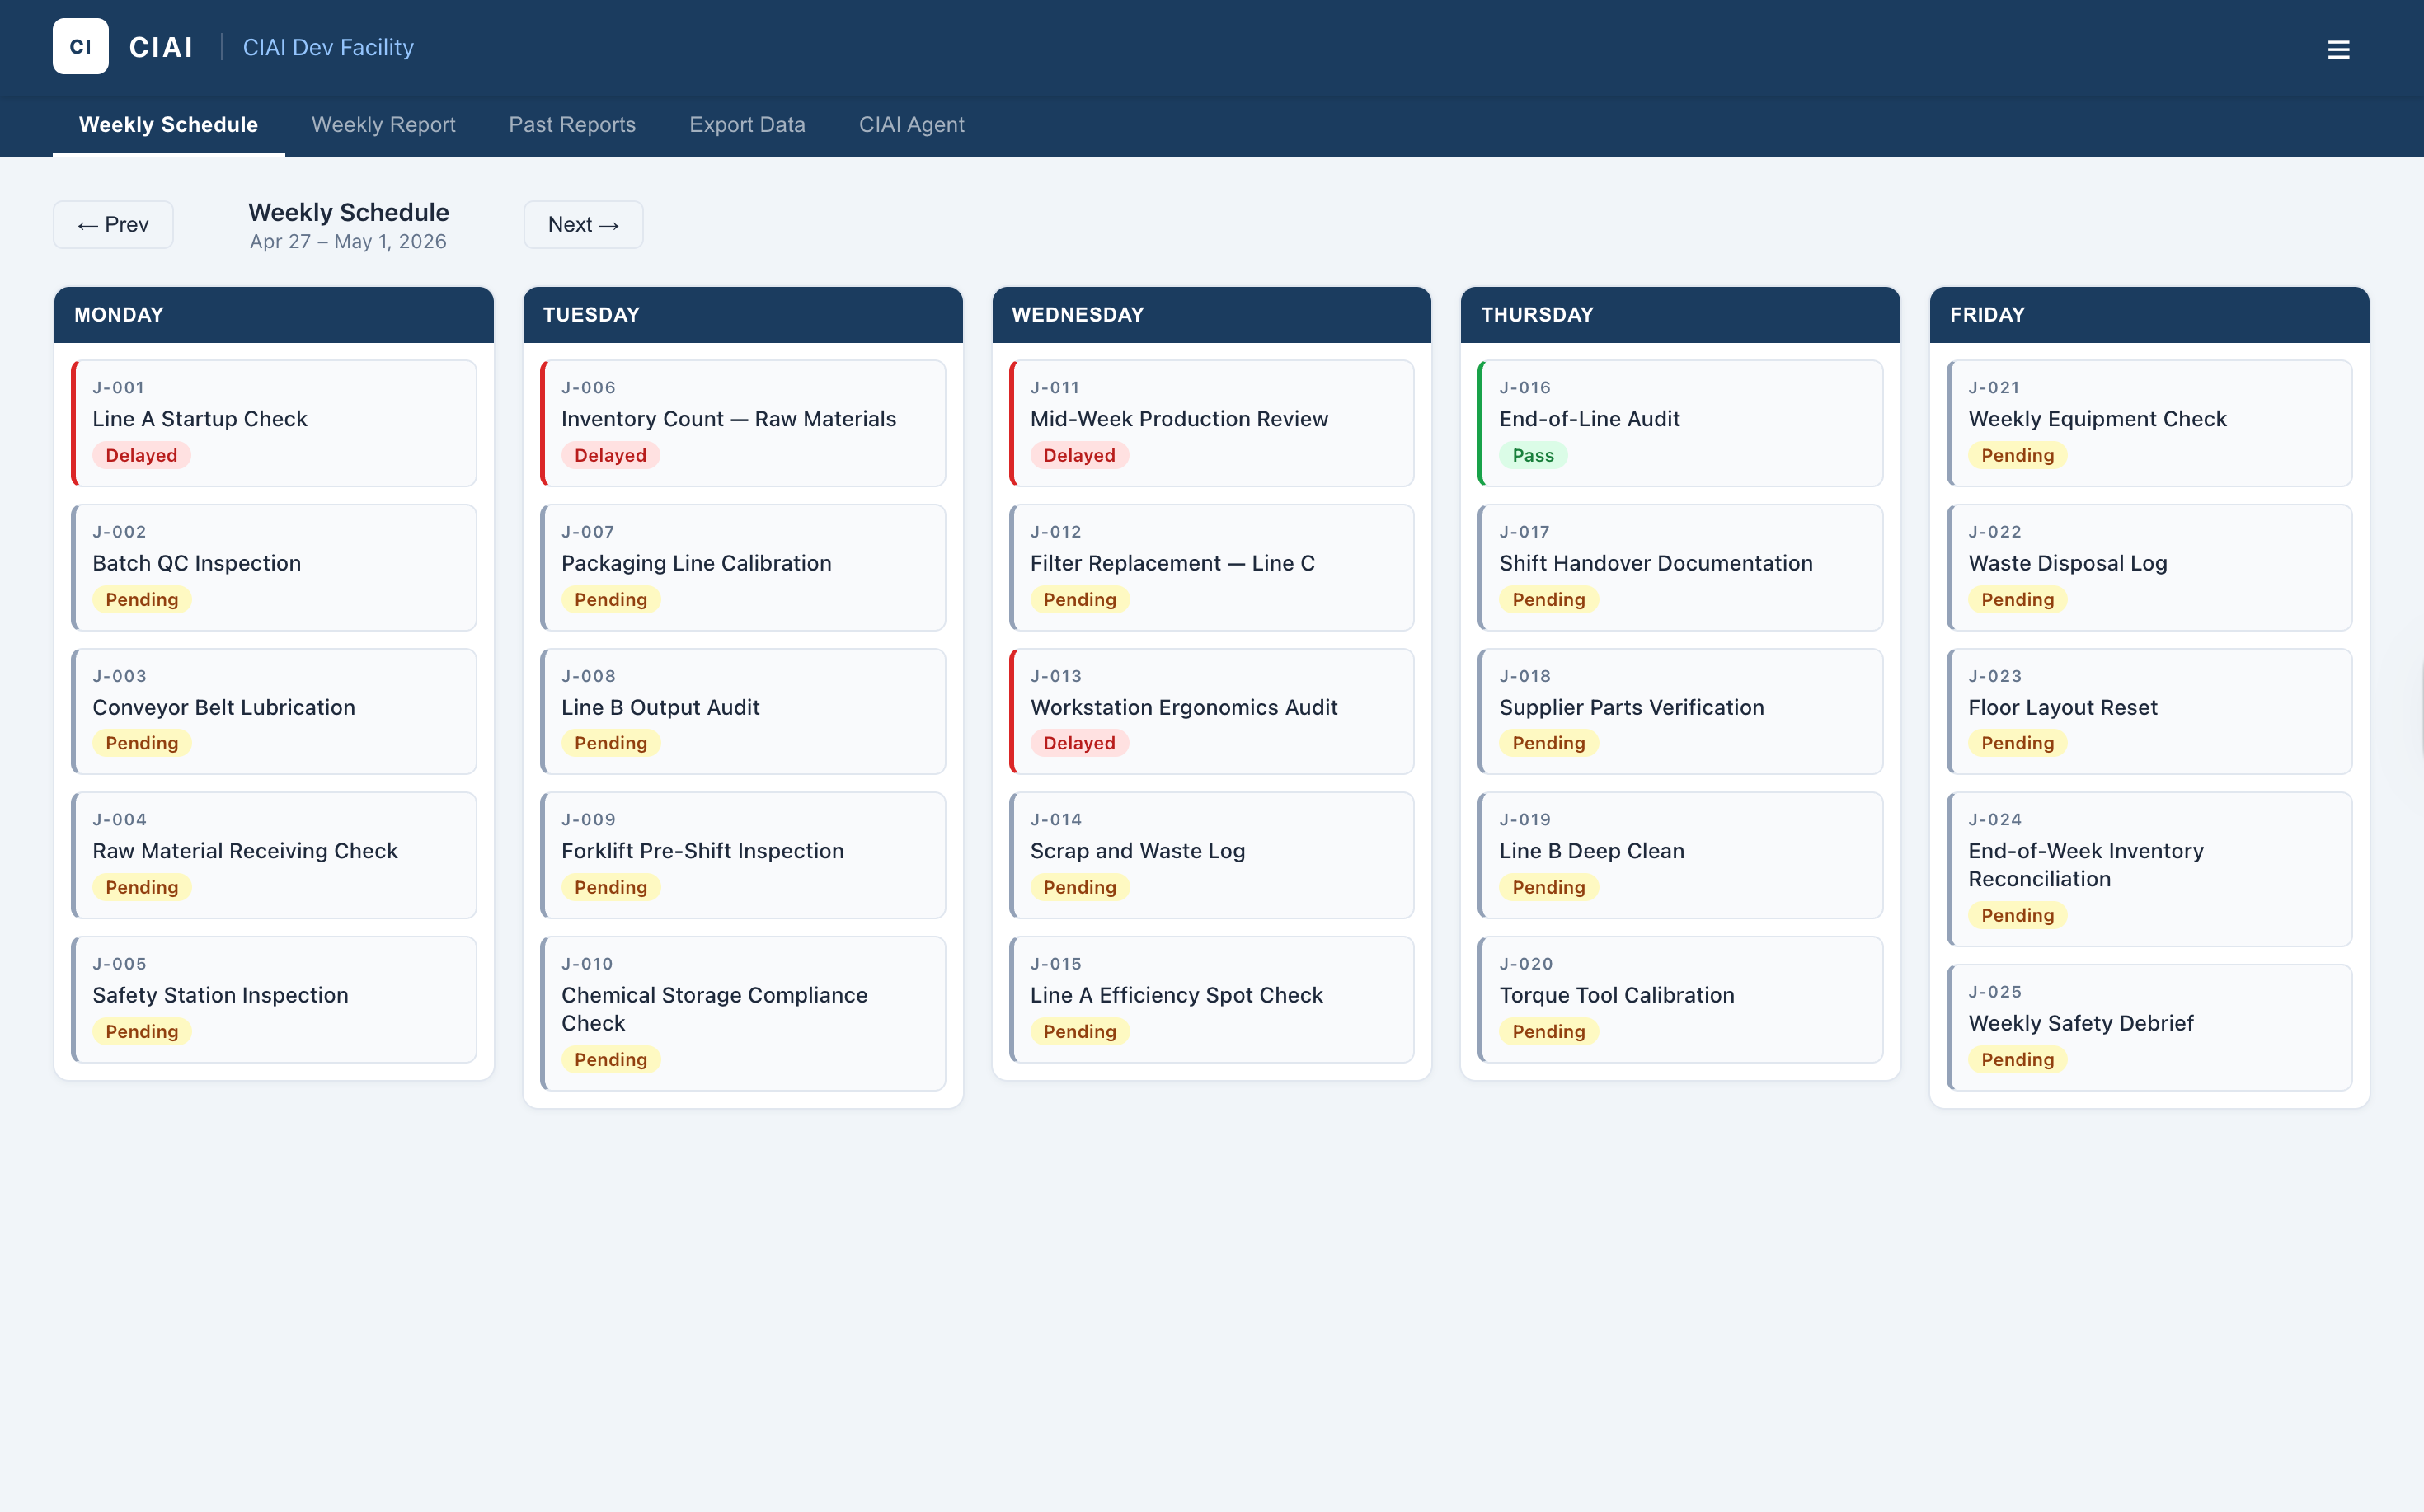Open the Mid-Week Production Review card
Viewport: 2424px width, 1512px height.
[x=1212, y=423]
